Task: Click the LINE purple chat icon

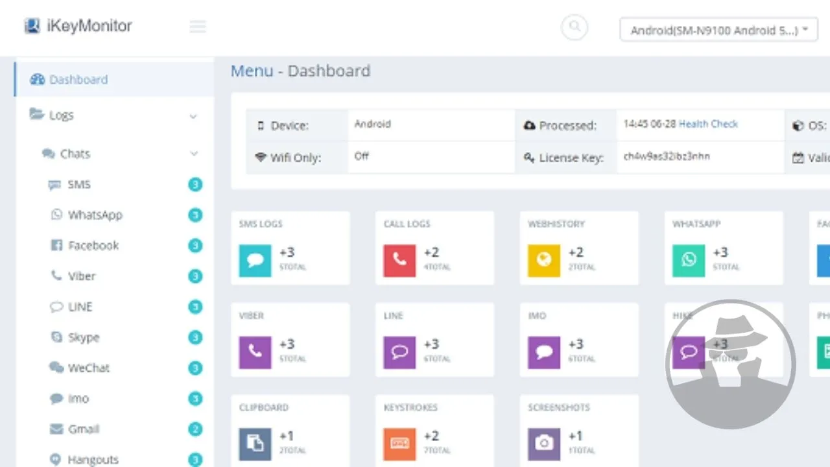Action: click(399, 352)
